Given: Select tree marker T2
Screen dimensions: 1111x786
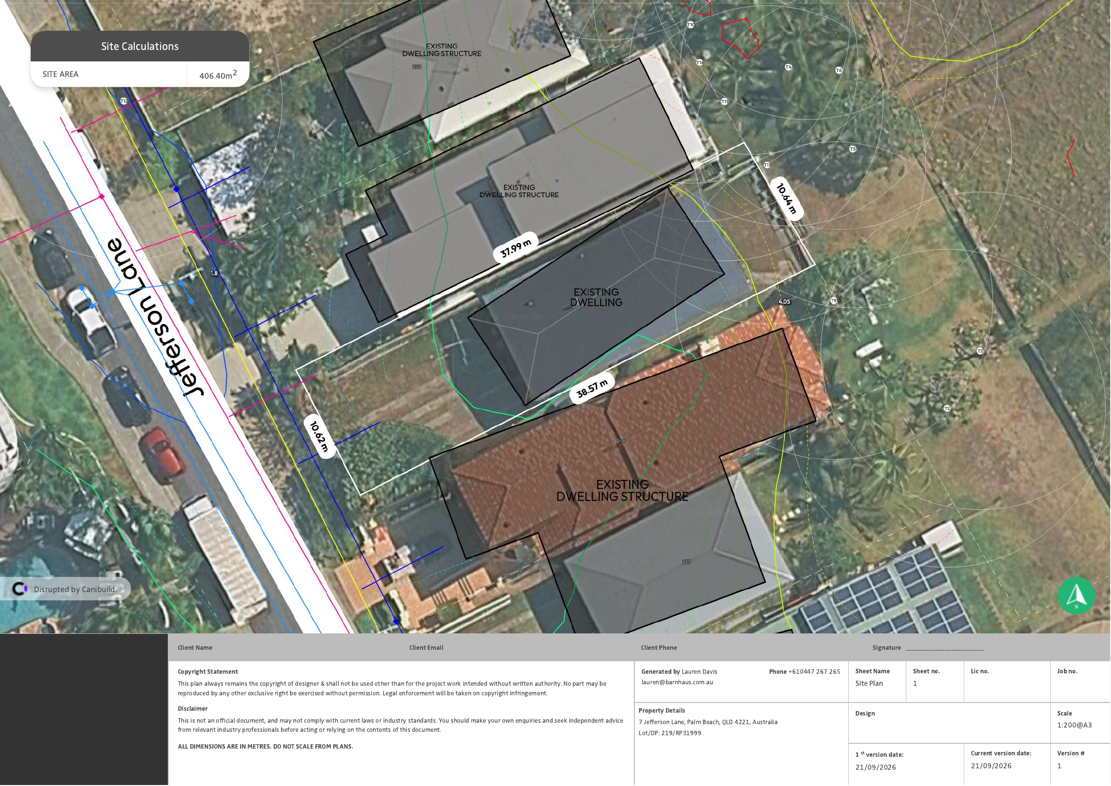Looking at the screenshot, I should tap(947, 408).
